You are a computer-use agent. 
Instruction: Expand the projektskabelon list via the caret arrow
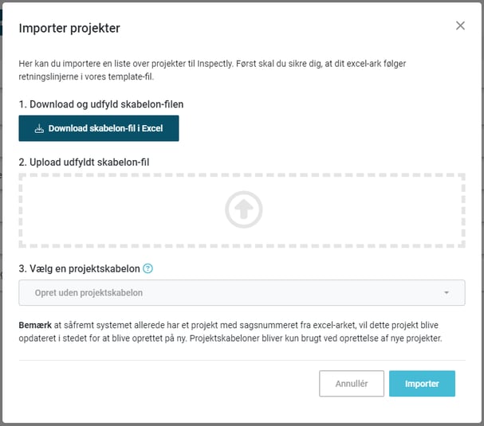447,292
